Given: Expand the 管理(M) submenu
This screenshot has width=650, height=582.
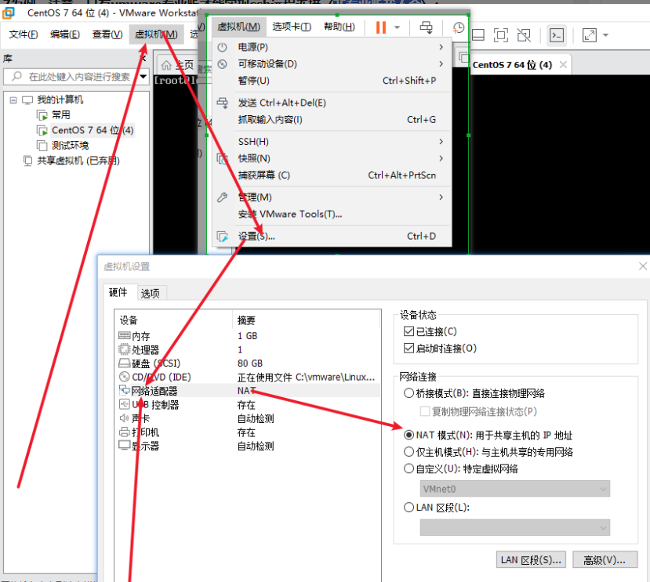Looking at the screenshot, I should click(x=332, y=197).
